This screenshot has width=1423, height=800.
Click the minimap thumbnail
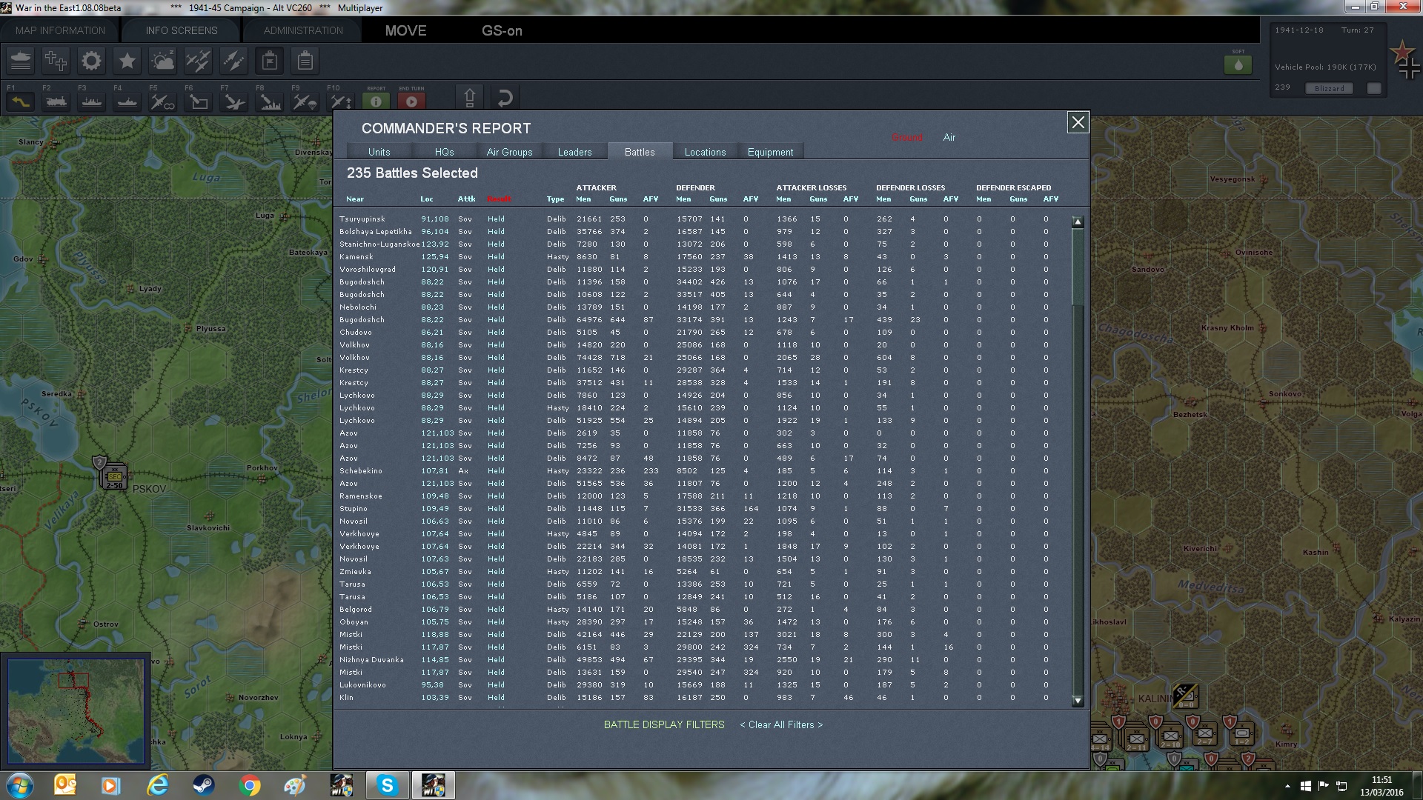76,711
